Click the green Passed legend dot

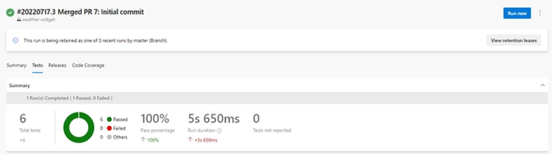[109, 120]
